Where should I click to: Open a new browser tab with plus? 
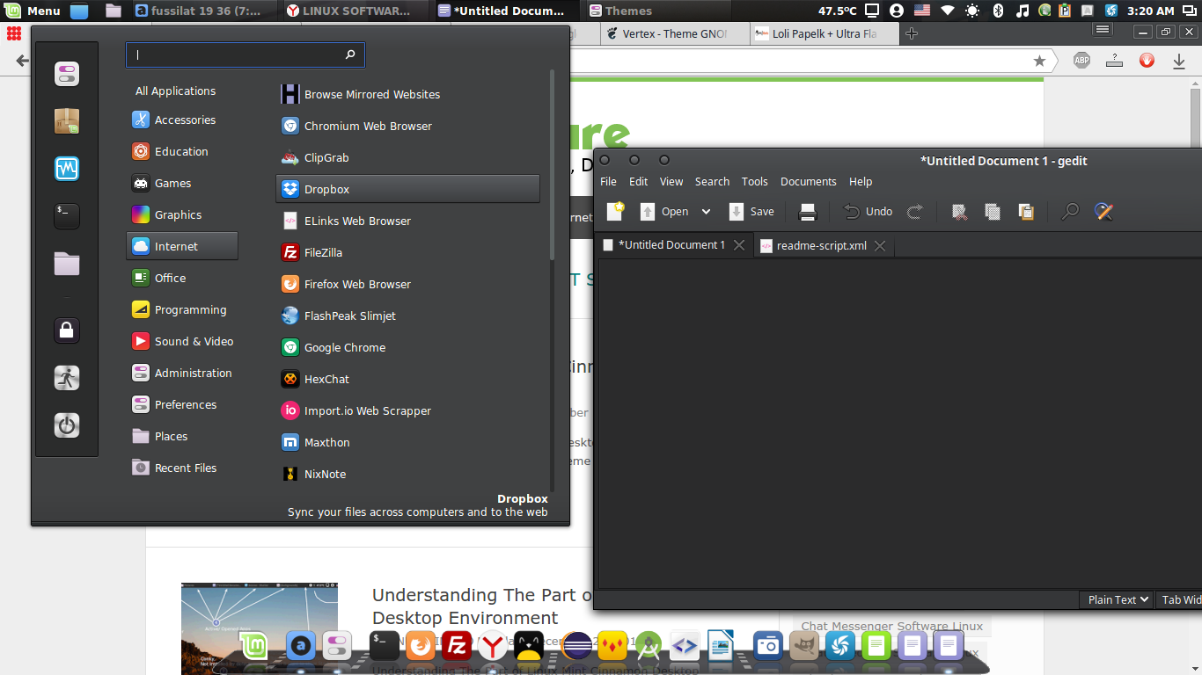pos(912,33)
